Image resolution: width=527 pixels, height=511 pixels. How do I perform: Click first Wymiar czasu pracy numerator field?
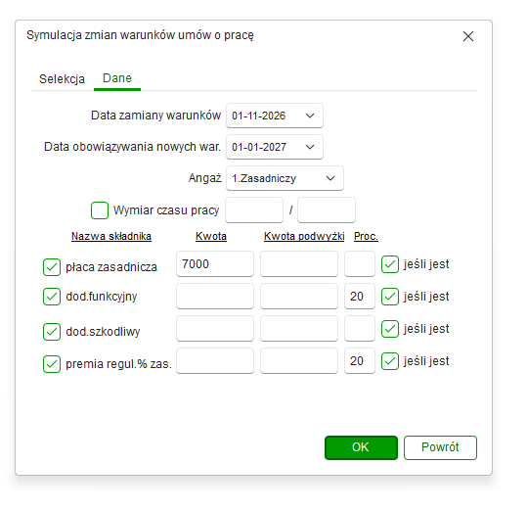(254, 209)
